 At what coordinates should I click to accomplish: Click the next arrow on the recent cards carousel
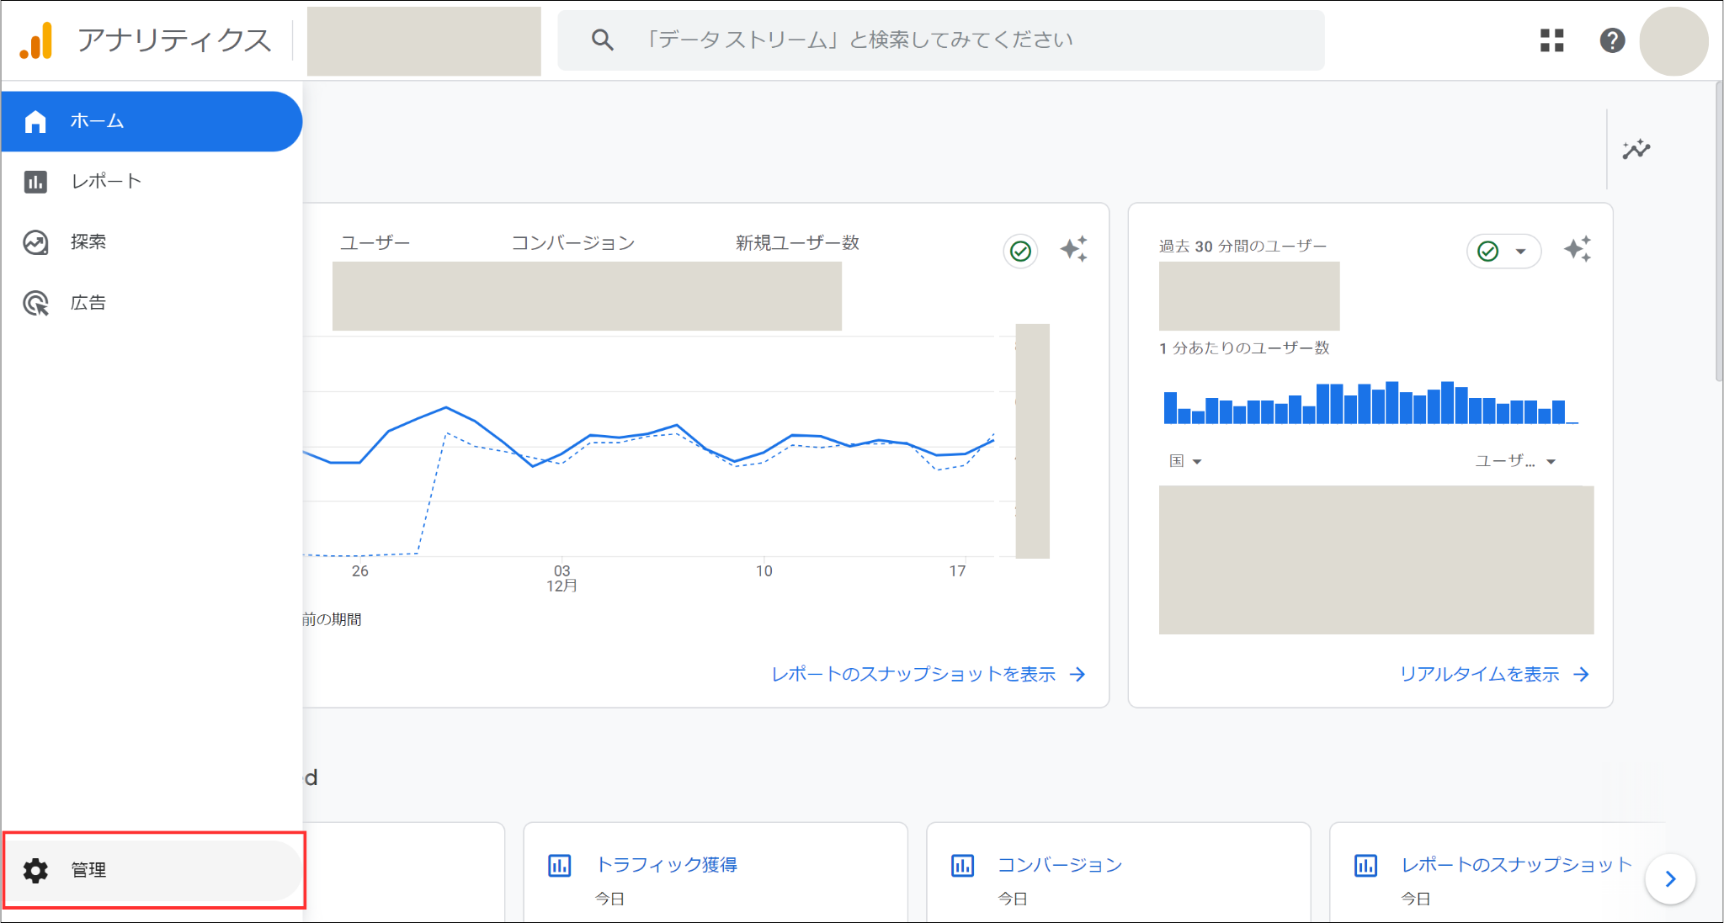coord(1670,879)
